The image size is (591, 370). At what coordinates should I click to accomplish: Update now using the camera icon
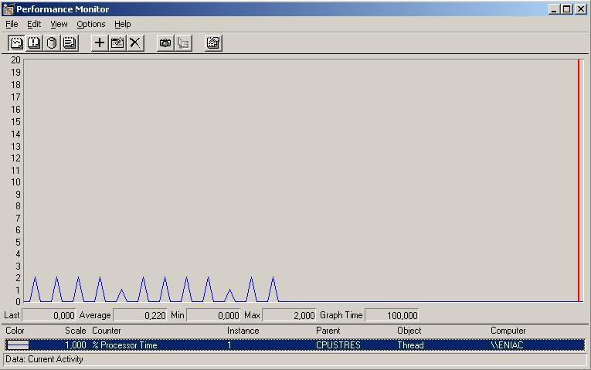tap(165, 43)
